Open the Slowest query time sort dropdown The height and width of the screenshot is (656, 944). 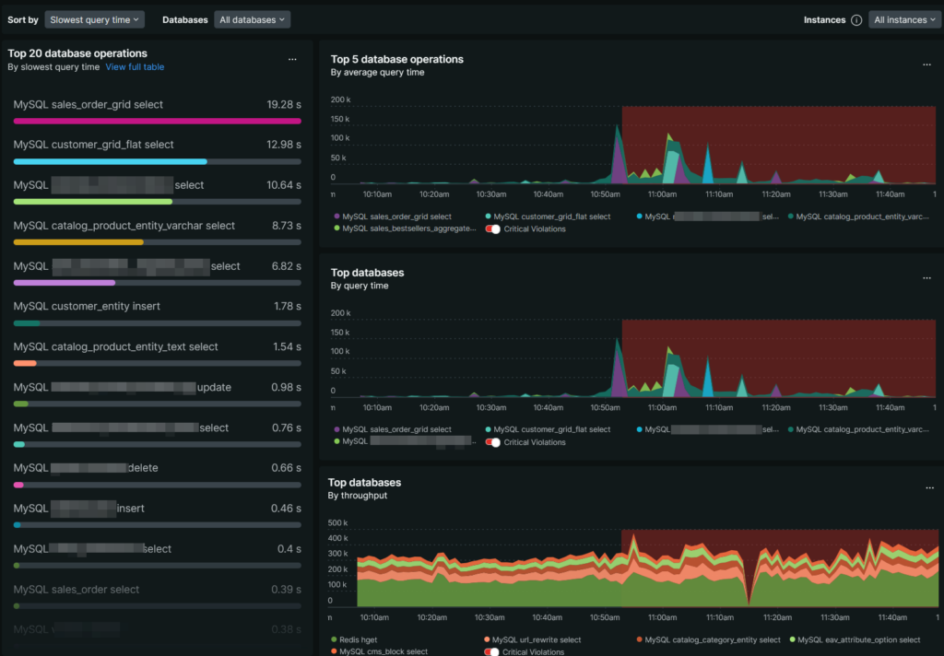(94, 19)
